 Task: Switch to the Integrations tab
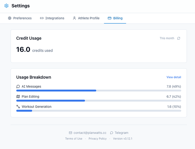click(x=52, y=18)
